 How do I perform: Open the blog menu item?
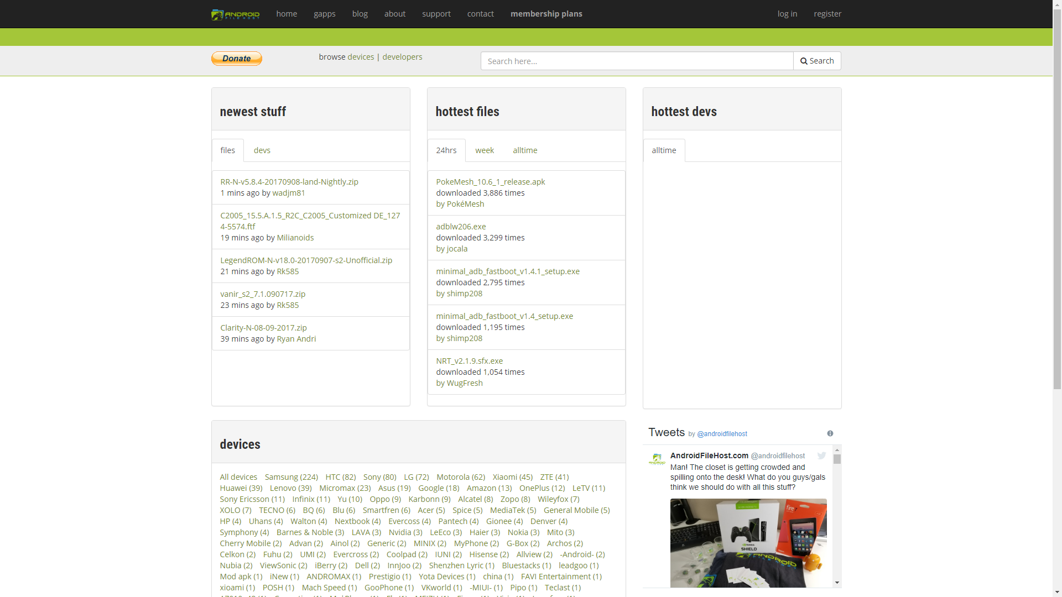360,14
